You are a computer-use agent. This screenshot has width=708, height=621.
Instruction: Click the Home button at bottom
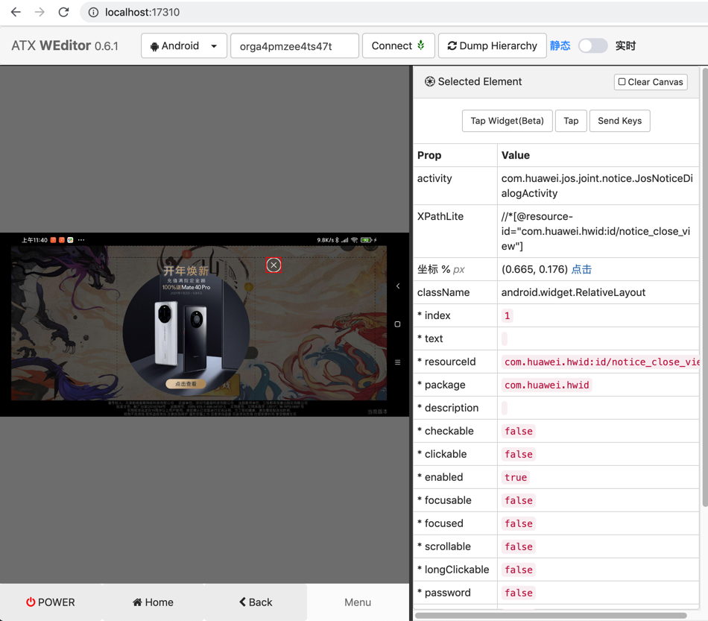tap(153, 602)
